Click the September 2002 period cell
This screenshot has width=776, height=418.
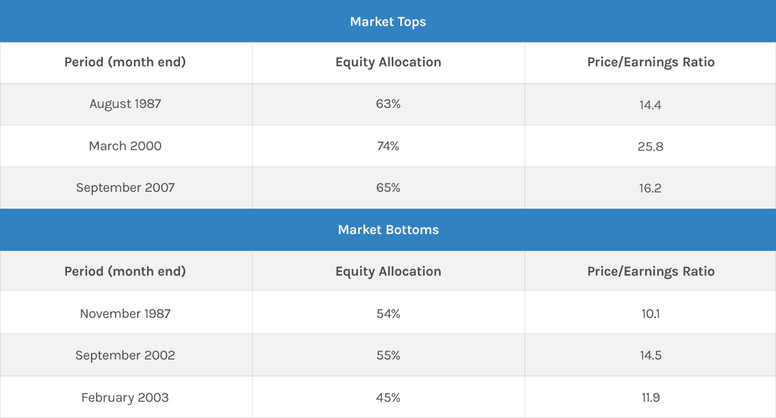[125, 356]
